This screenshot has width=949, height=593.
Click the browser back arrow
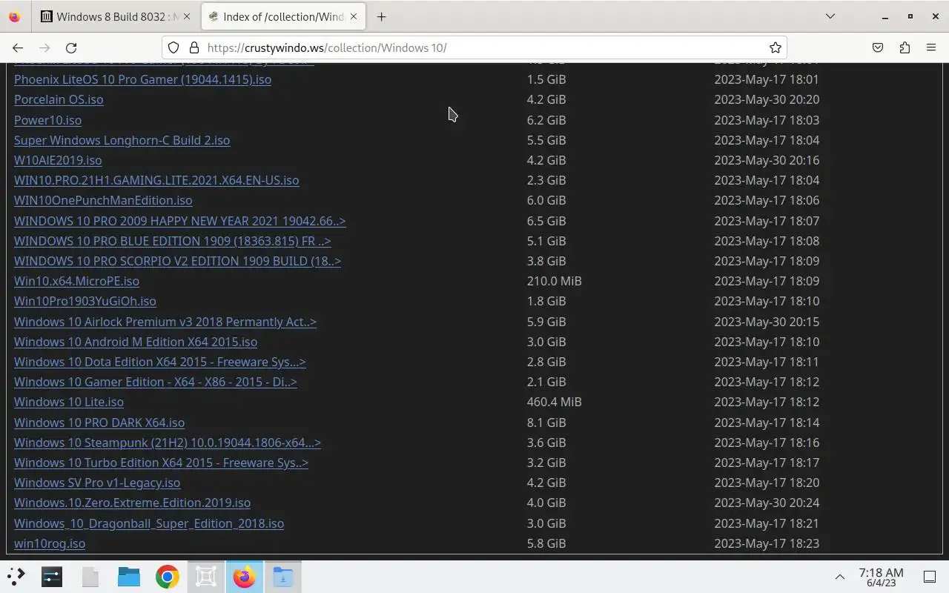point(18,47)
